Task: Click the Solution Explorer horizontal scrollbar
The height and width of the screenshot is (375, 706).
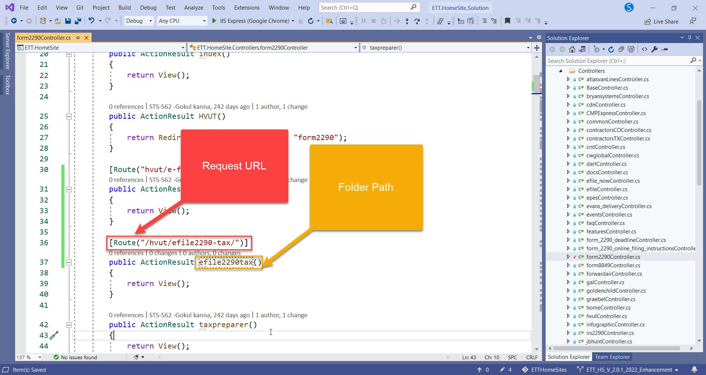Action: (x=617, y=348)
